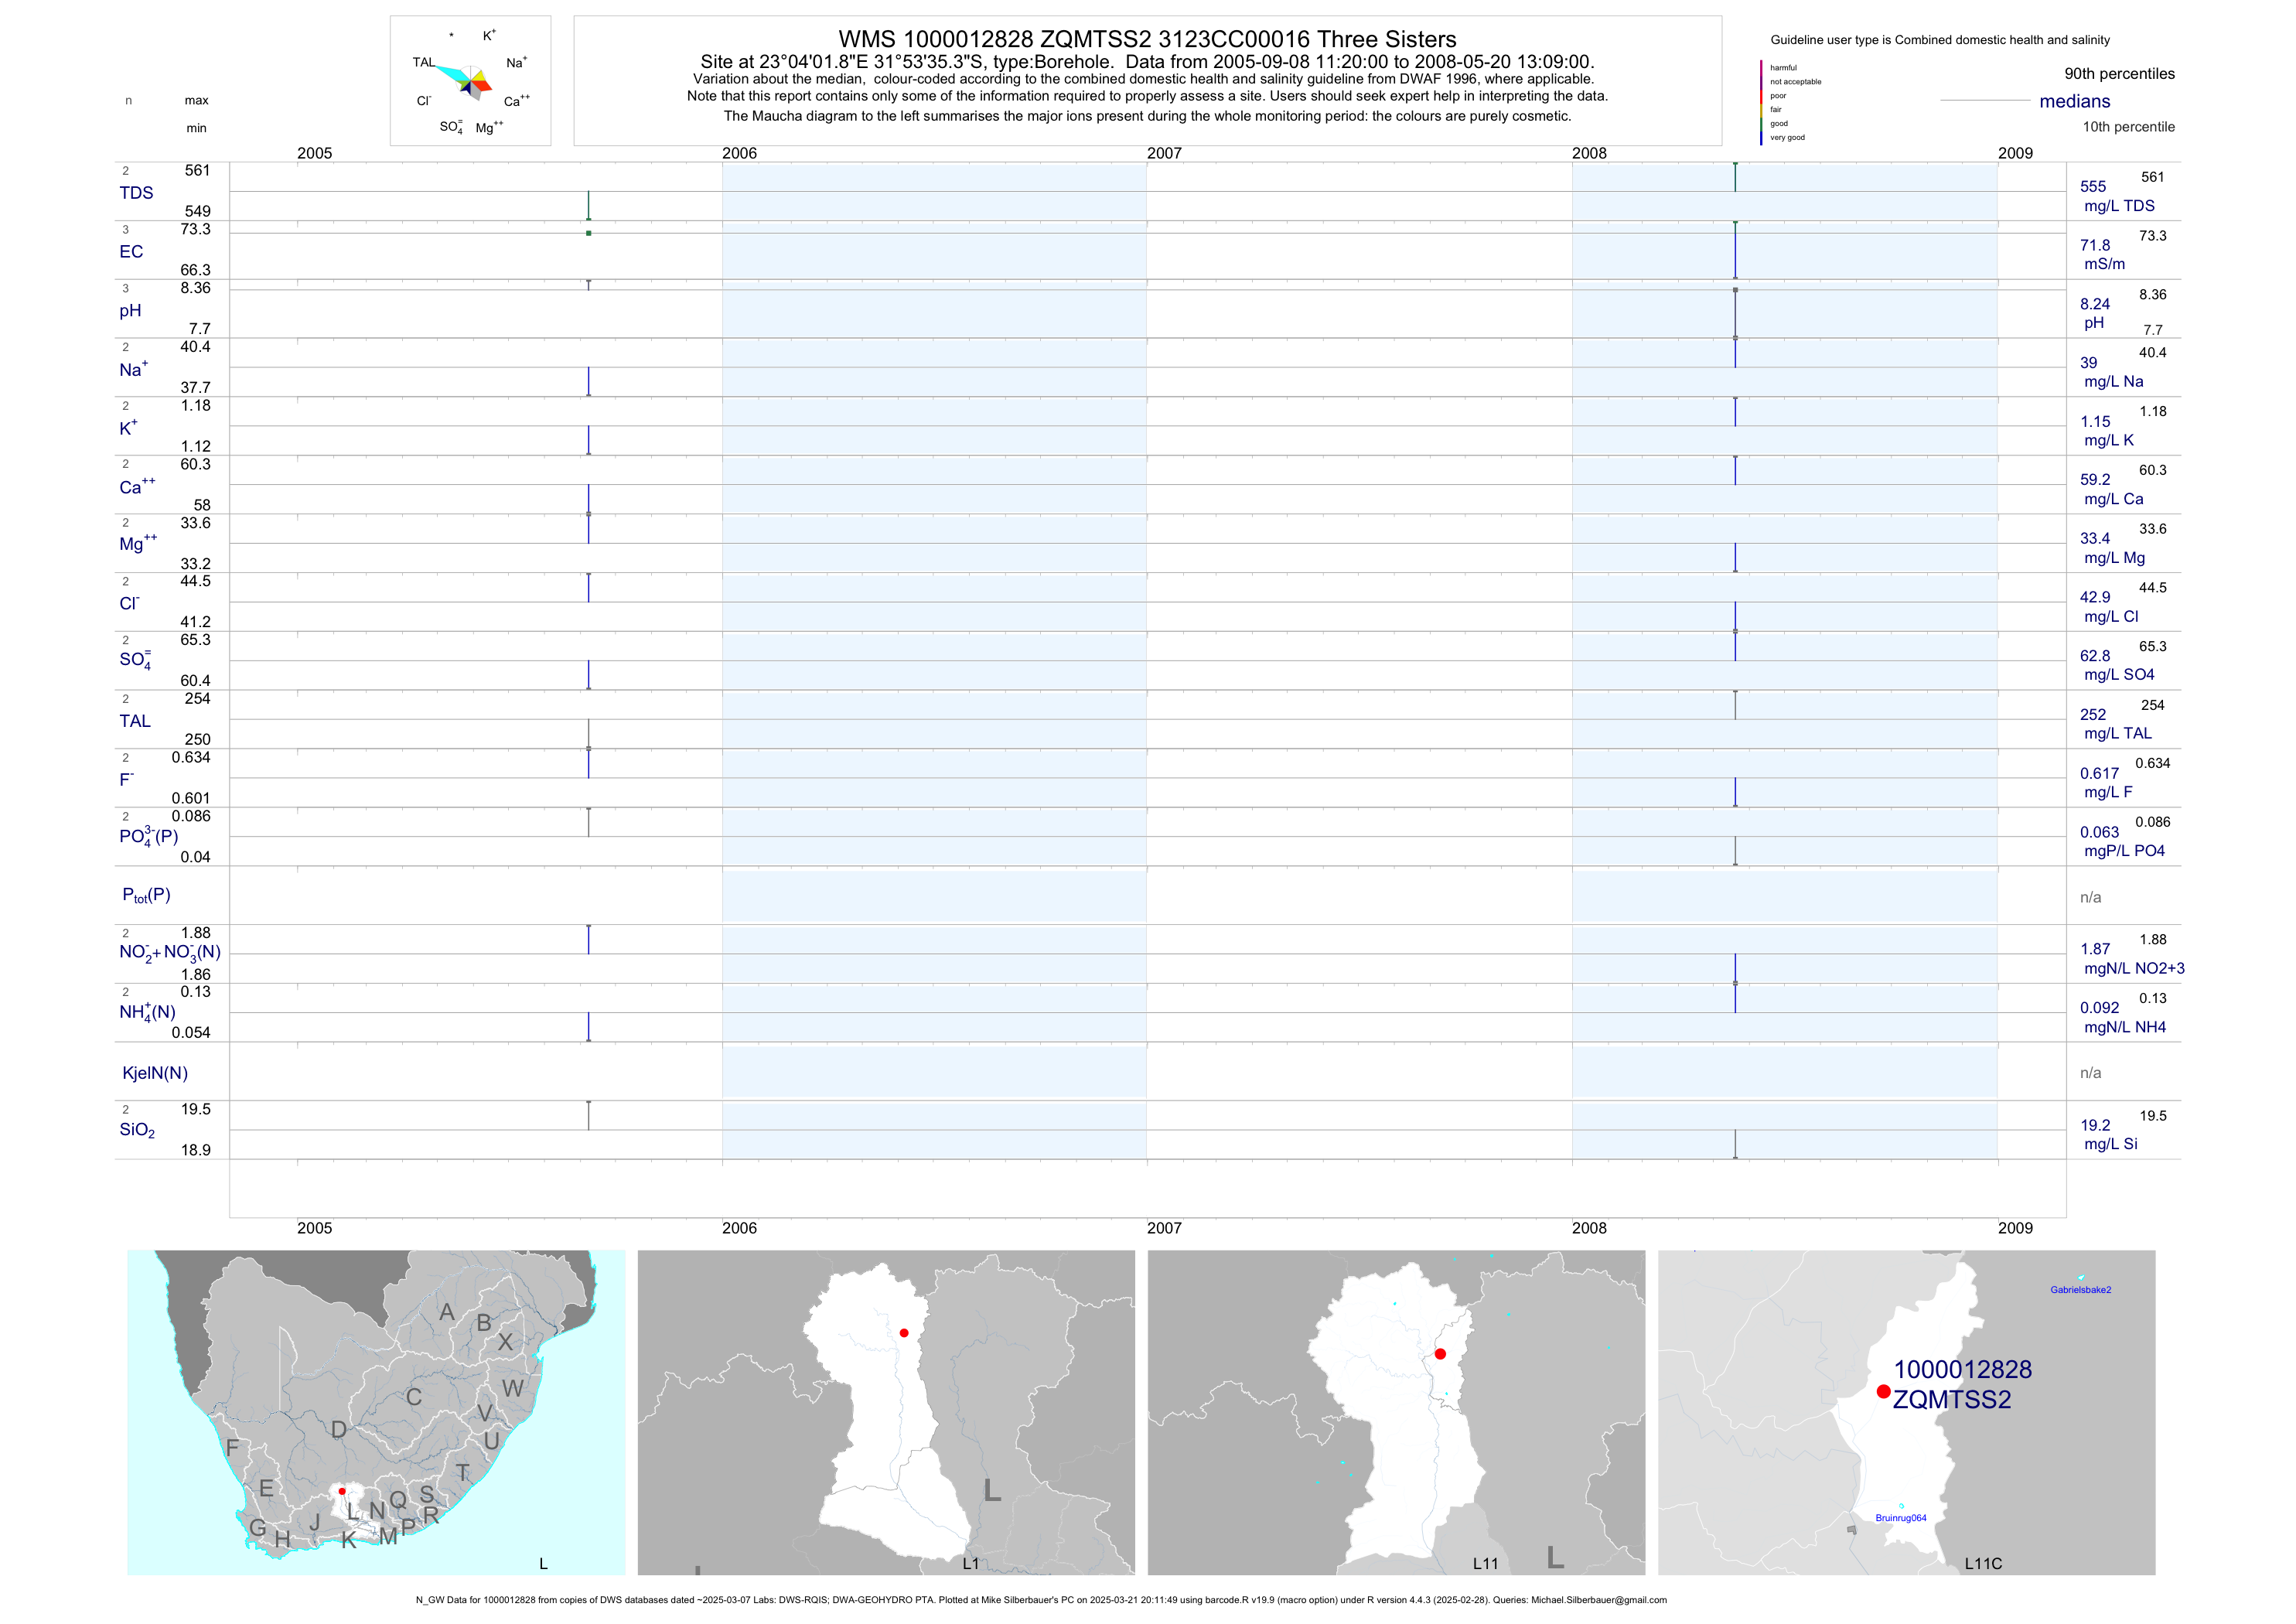Viewport: 2296px width, 1624px height.
Task: Click the guideline colour legend bar
Action: pyautogui.click(x=1761, y=102)
